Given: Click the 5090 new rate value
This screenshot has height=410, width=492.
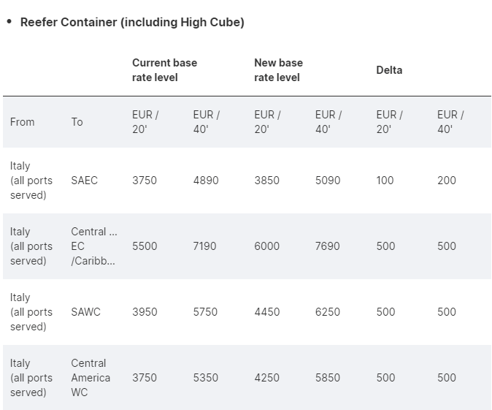Looking at the screenshot, I should click(x=327, y=181).
